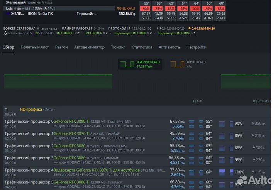278x190 pixels.
Task: Click the 352.8МГц total hashrate
Action: point(127,13)
